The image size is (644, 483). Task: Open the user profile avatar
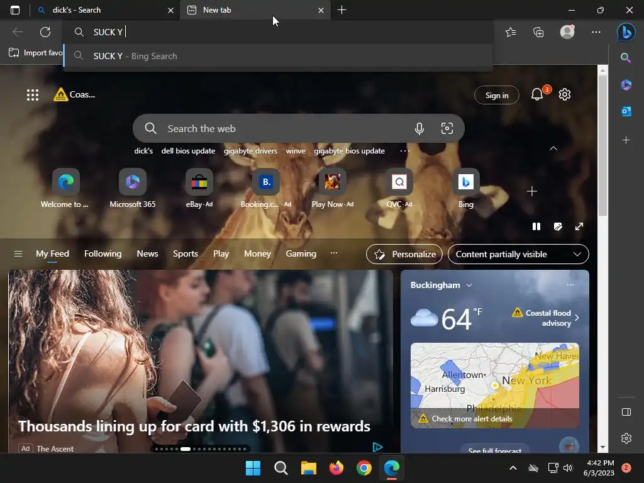(x=567, y=31)
